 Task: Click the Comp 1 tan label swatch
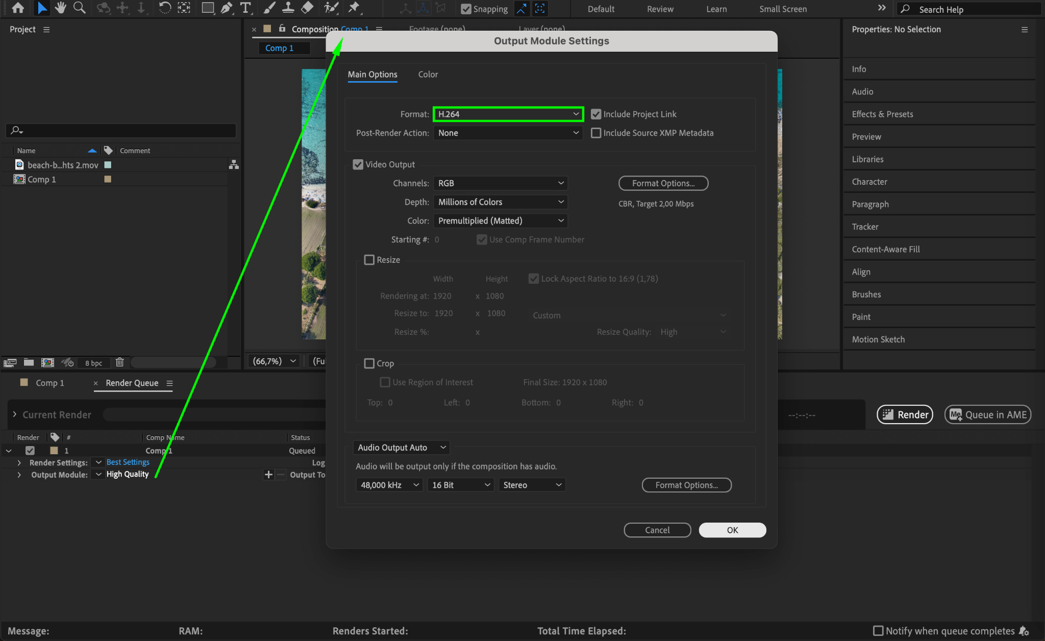point(108,179)
